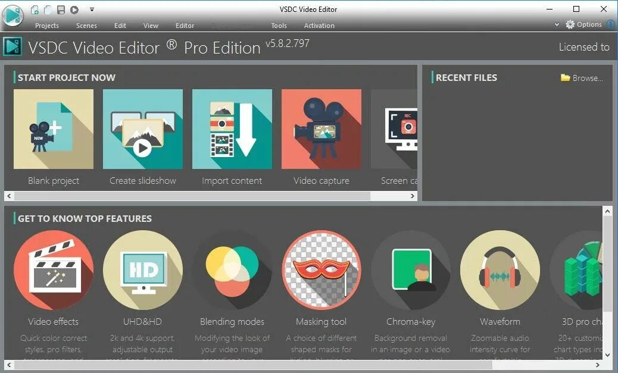Image resolution: width=618 pixels, height=373 pixels.
Task: Click the Preview play icon in title bar
Action: pyautogui.click(x=74, y=10)
